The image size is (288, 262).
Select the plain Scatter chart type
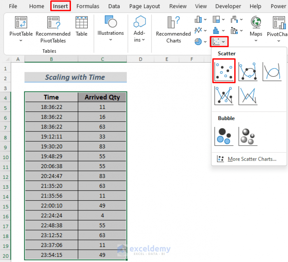click(224, 71)
